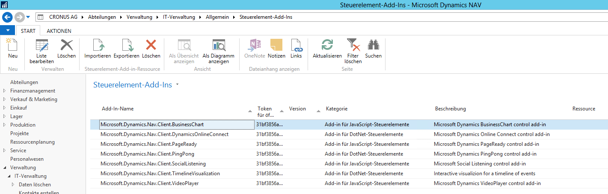The image size is (608, 194).
Task: Click the Microsoft.Dynamics.Nav.Client.BusinessChart name field
Action: coord(176,125)
